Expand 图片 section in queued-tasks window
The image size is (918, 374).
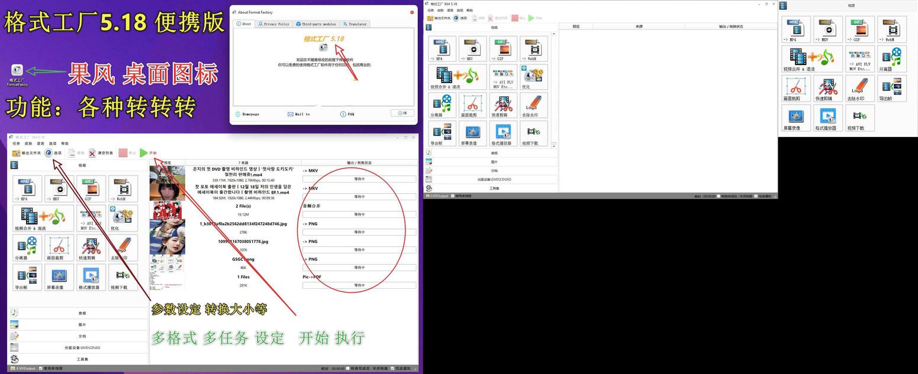[x=78, y=325]
